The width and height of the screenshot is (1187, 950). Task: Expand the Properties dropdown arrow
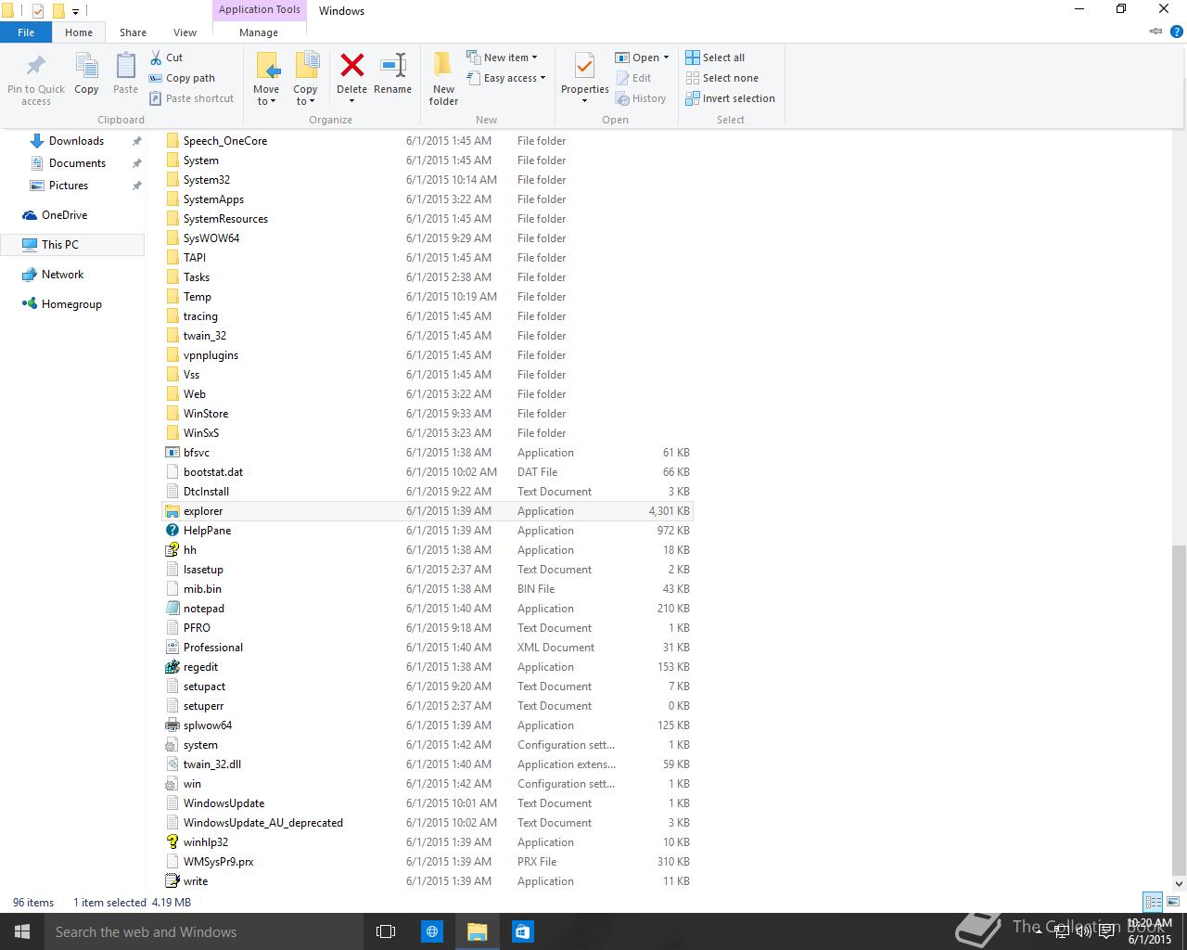pyautogui.click(x=584, y=101)
